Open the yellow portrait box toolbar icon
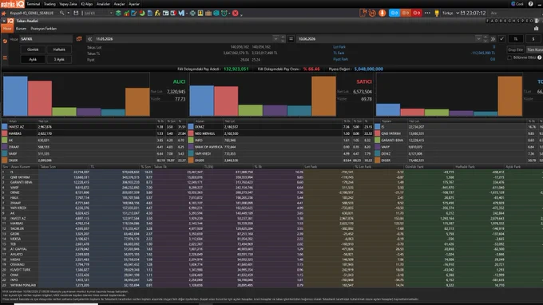Viewport: 543px width, 305px height. (200, 13)
